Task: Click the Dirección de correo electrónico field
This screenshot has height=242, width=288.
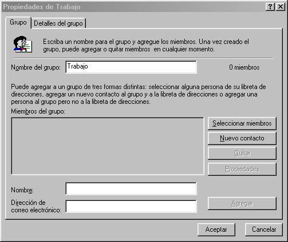Action: [131, 206]
